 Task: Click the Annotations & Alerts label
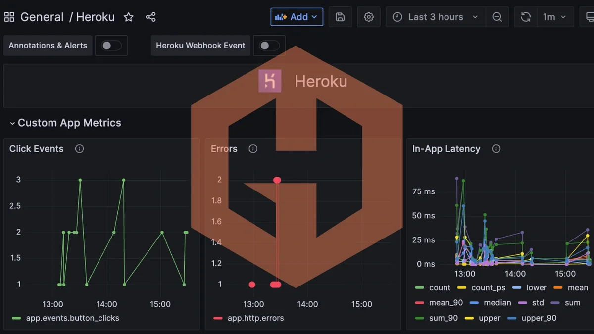tap(48, 46)
